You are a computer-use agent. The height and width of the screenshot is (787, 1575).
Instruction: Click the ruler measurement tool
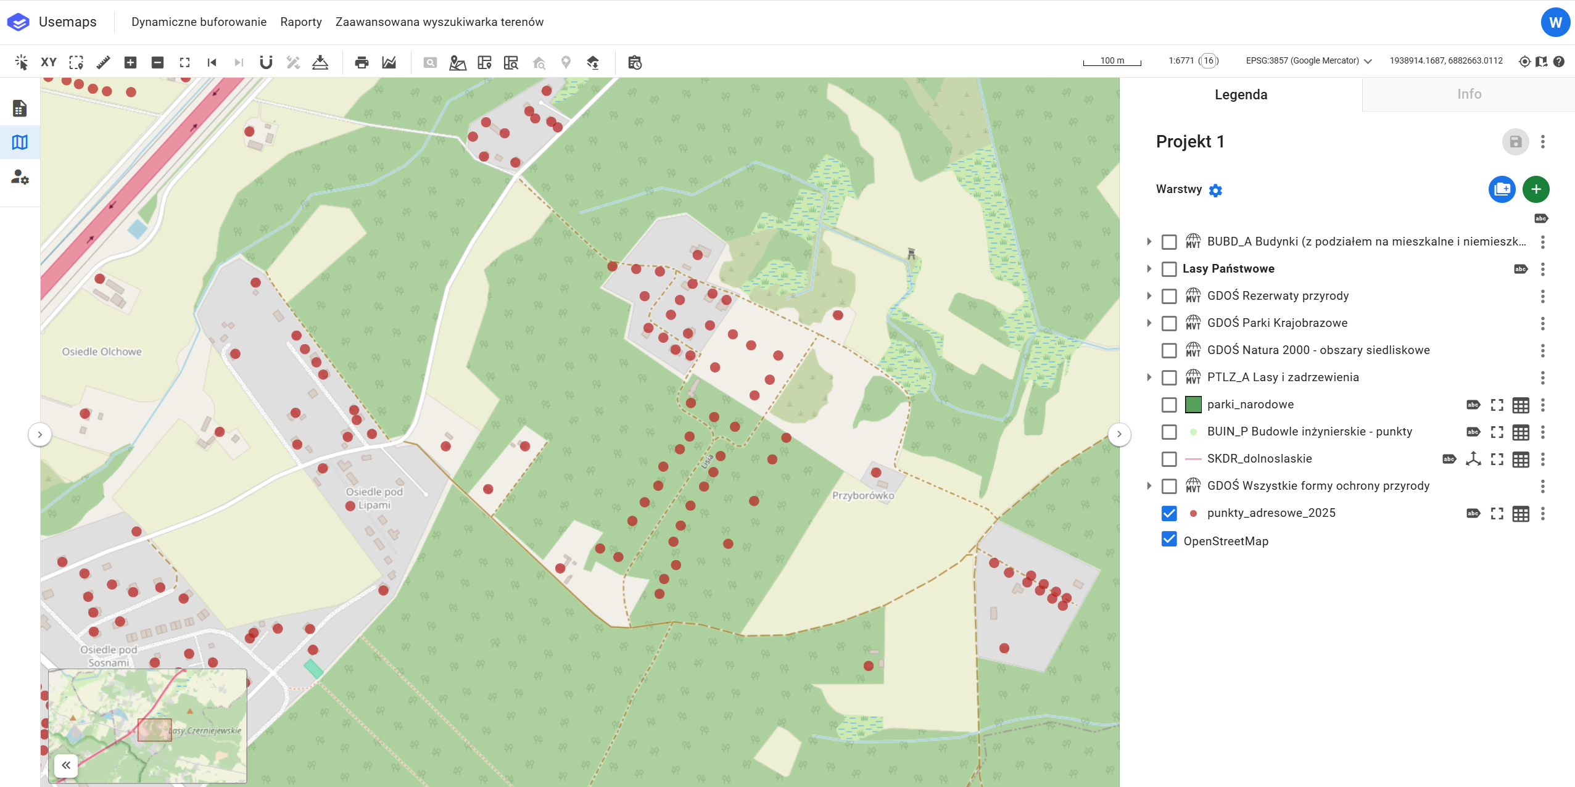point(103,62)
